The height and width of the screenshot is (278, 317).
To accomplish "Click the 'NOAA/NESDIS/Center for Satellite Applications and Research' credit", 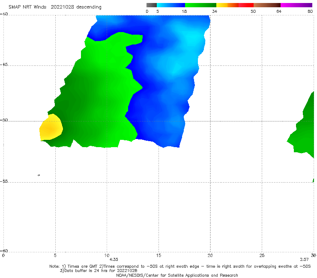I will click(x=177, y=275).
